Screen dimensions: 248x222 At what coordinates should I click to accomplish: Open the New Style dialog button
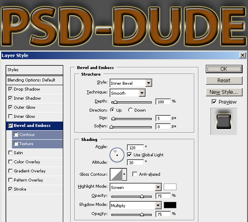(224, 92)
